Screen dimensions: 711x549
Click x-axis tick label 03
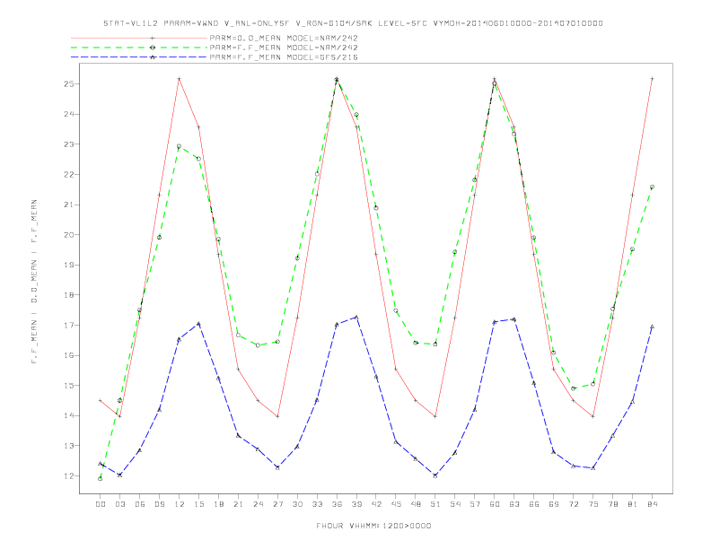[x=119, y=504]
